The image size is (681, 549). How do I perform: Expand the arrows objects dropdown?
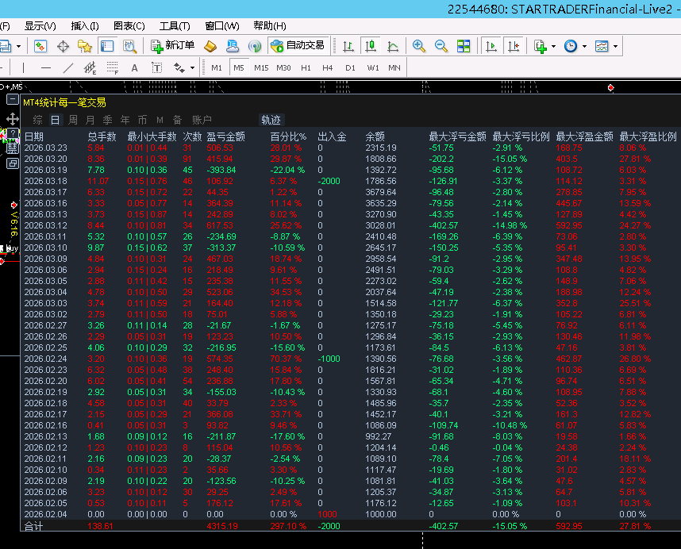(192, 68)
